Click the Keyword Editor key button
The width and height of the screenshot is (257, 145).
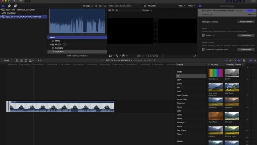[21, 1]
